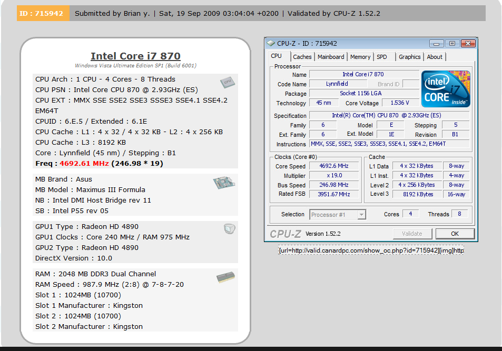The height and width of the screenshot is (351, 502).
Task: Open the Processor #1 selection dropdown
Action: 338,214
